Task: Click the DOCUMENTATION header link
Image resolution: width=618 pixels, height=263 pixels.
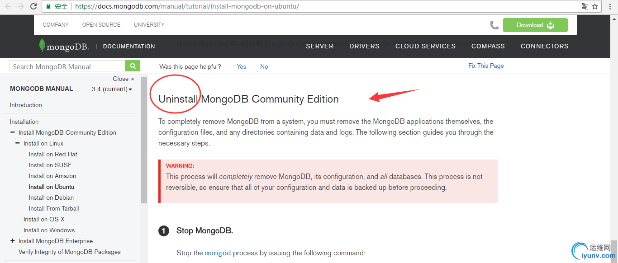Action: tap(129, 47)
